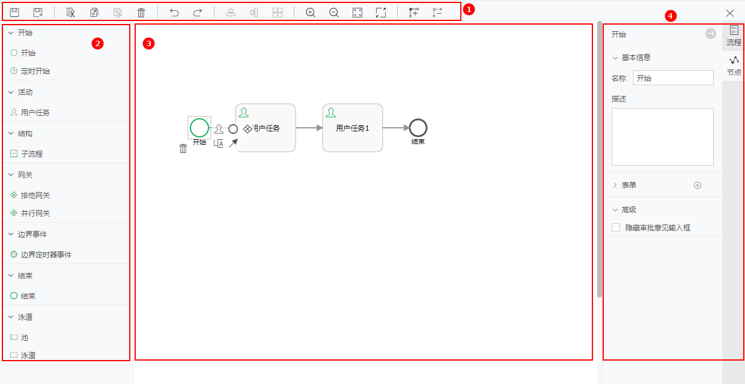Expand the 表单 section in properties
The width and height of the screenshot is (745, 384).
(x=615, y=185)
